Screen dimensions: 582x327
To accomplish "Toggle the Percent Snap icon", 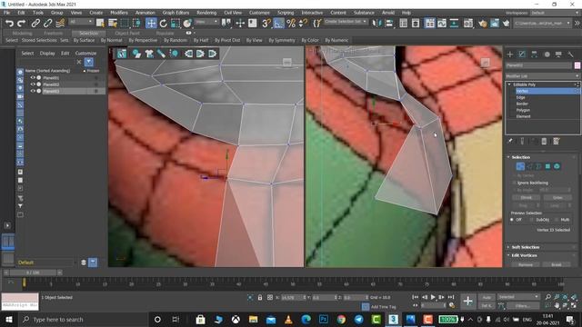I will [x=291, y=24].
